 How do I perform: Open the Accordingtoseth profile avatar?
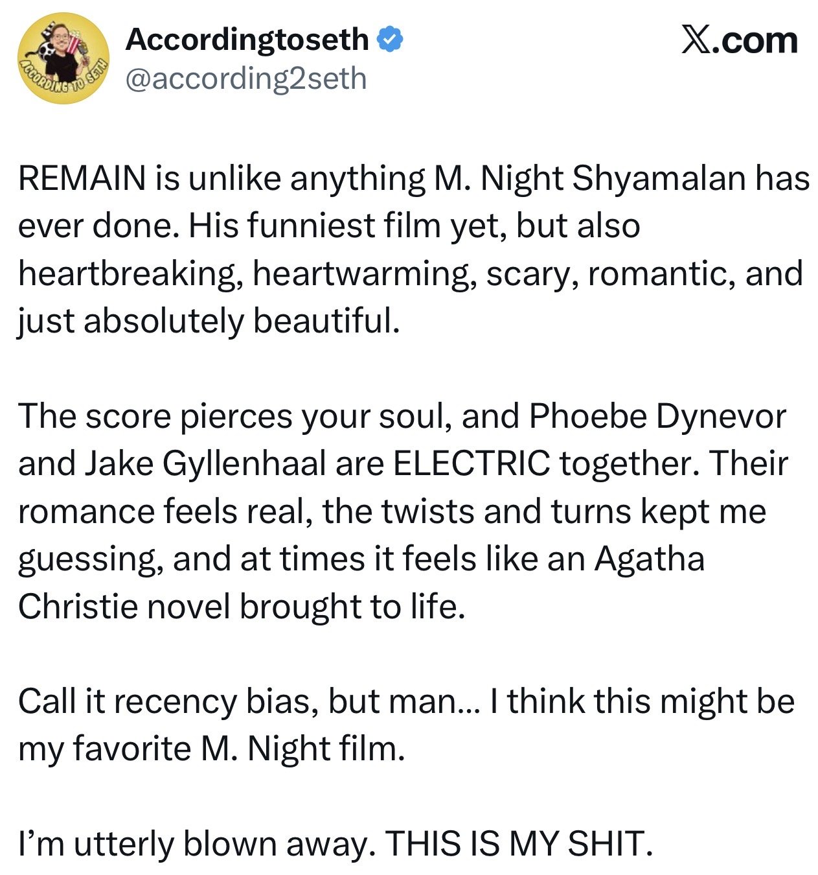[63, 58]
